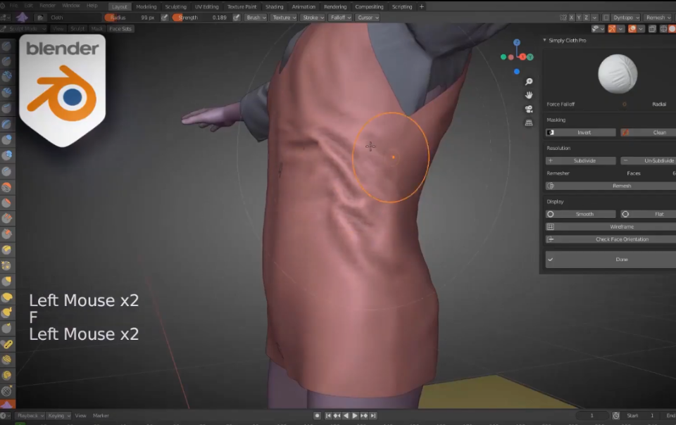Toggle Y axis symmetry
This screenshot has height=425, width=676.
point(579,18)
